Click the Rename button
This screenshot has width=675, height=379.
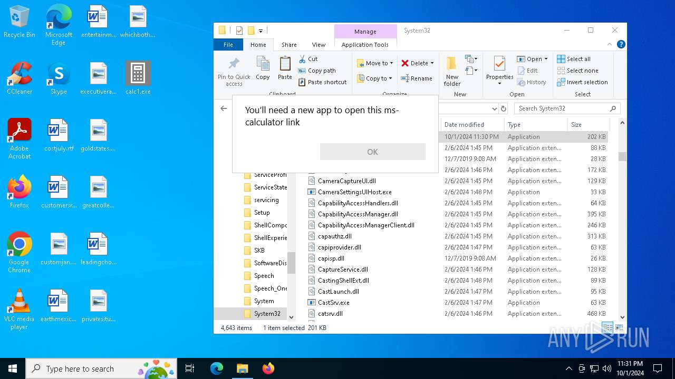[x=417, y=78]
